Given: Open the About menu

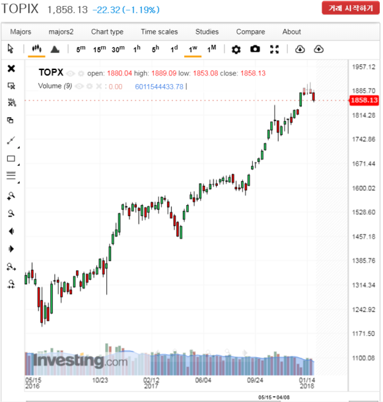Looking at the screenshot, I should [292, 32].
